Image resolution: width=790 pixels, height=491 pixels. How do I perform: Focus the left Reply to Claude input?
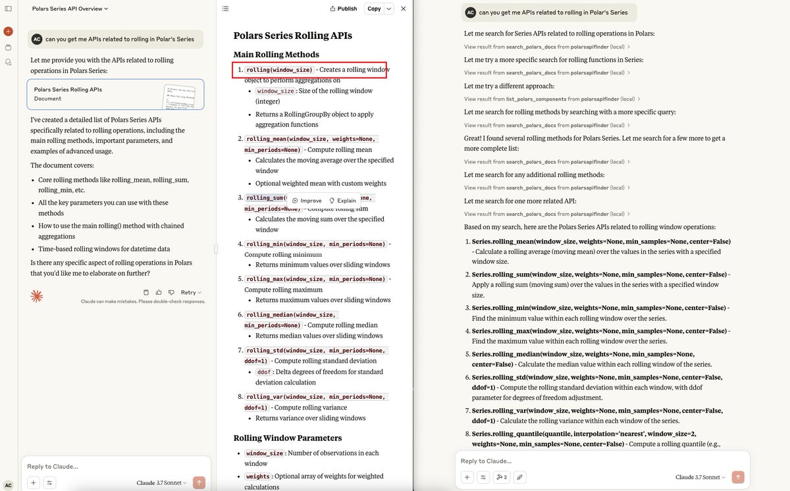116,466
